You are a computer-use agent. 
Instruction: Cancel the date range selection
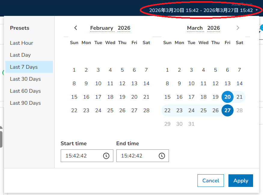[x=210, y=181]
